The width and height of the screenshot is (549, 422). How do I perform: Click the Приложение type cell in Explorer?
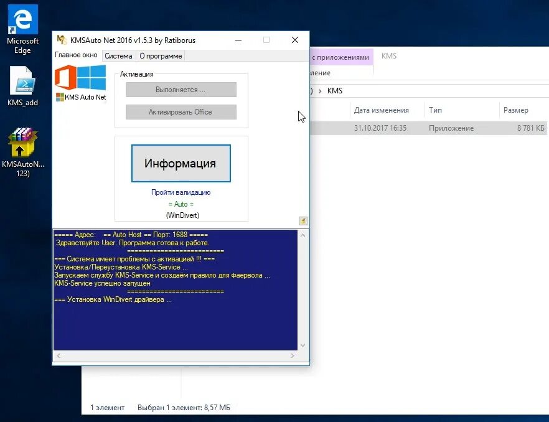coord(451,128)
